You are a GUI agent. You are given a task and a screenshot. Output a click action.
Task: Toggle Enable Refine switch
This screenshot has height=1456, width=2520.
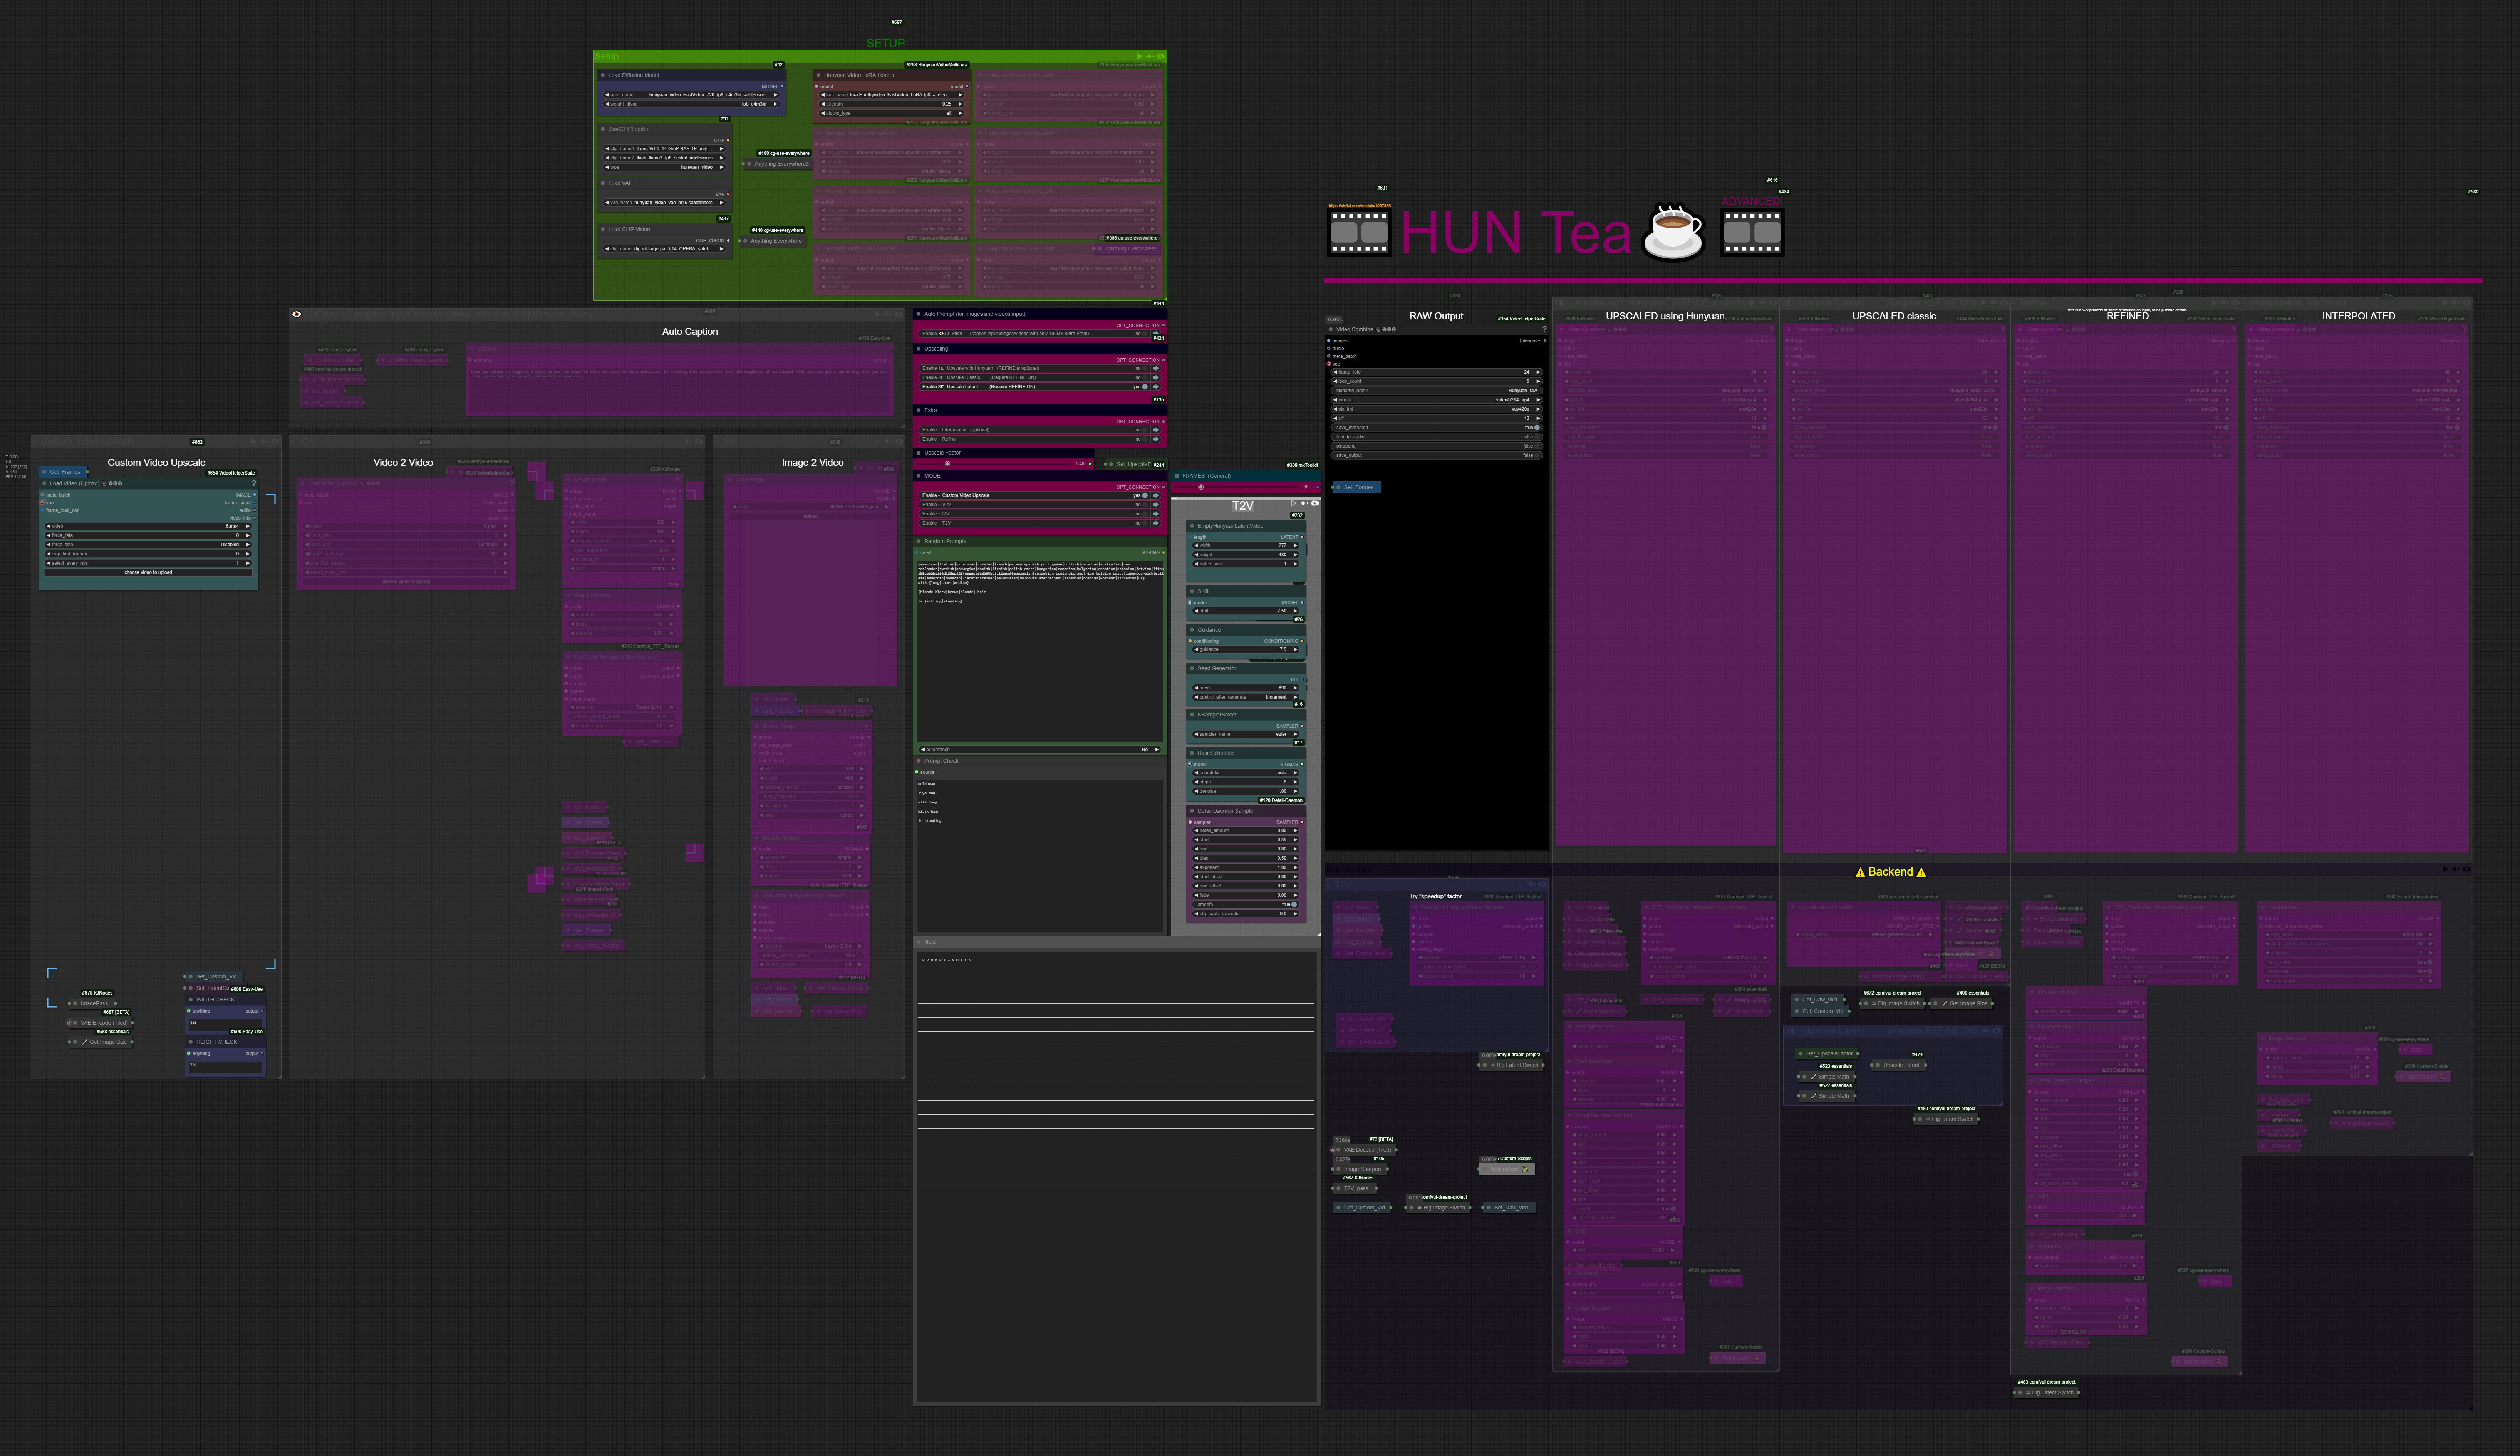1145,439
